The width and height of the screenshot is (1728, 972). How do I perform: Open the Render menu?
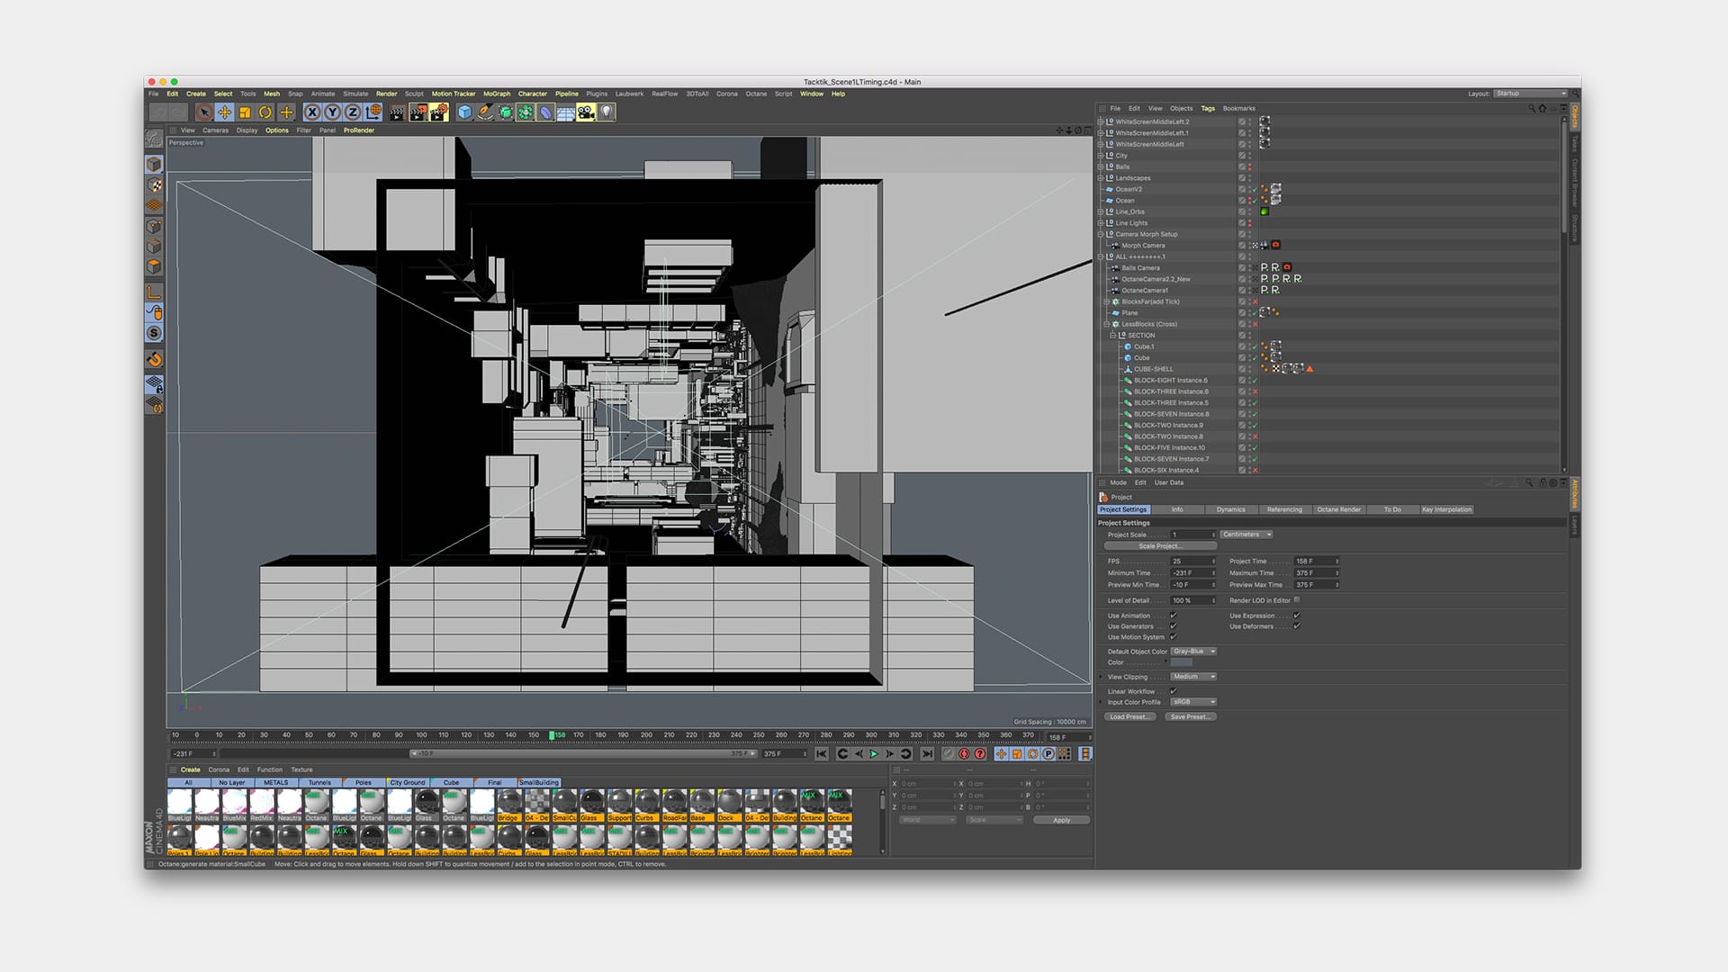point(386,94)
